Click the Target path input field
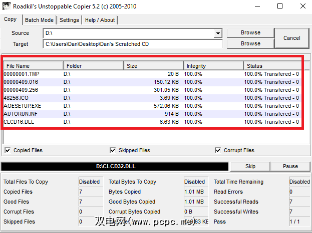312x233 pixels. (133, 44)
